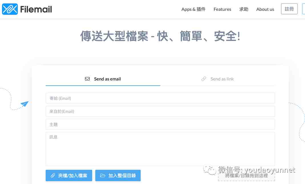
Task: Click the 將檔案/目錄拖到這裡 drop zone
Action: point(247,176)
